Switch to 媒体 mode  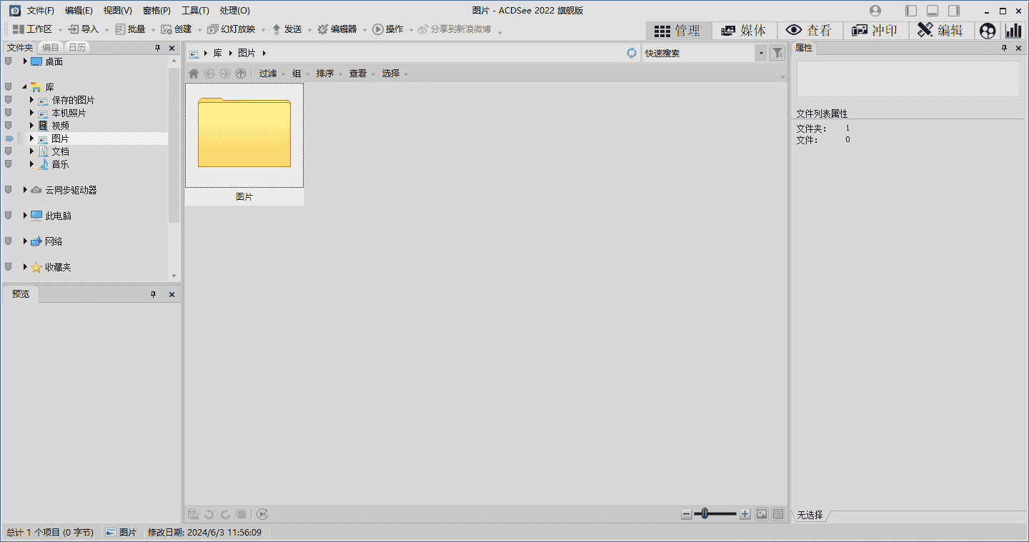click(744, 31)
